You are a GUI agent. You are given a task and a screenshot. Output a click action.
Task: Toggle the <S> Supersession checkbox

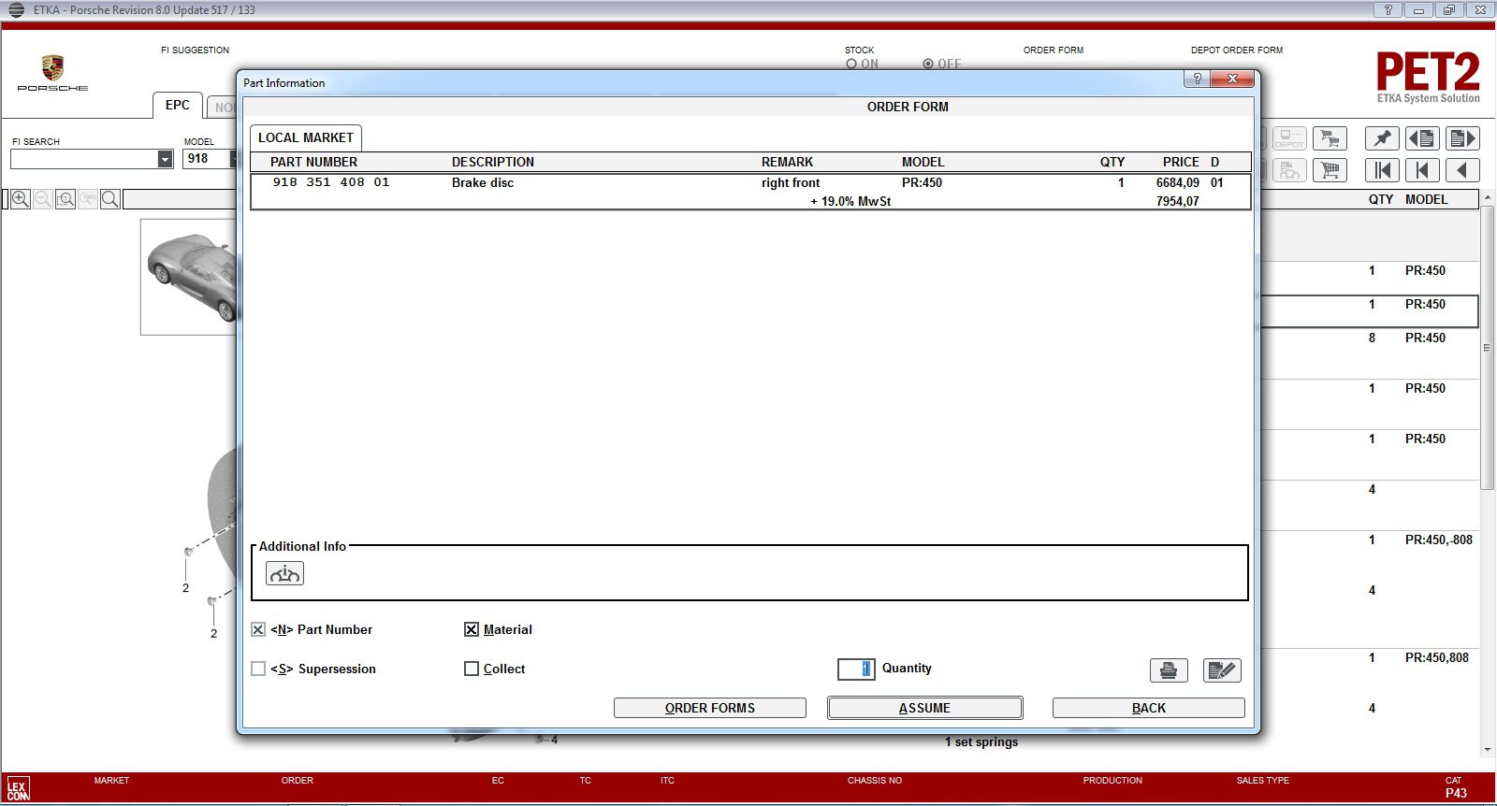tap(258, 669)
